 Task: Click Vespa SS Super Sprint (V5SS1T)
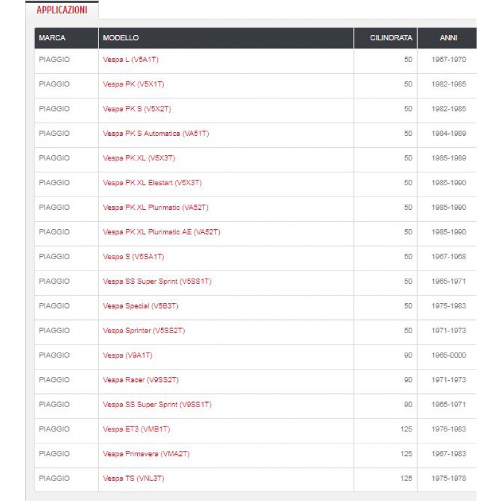(x=157, y=282)
